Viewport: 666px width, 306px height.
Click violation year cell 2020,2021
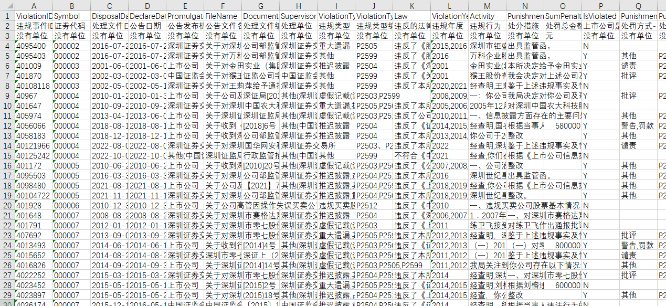449,86
